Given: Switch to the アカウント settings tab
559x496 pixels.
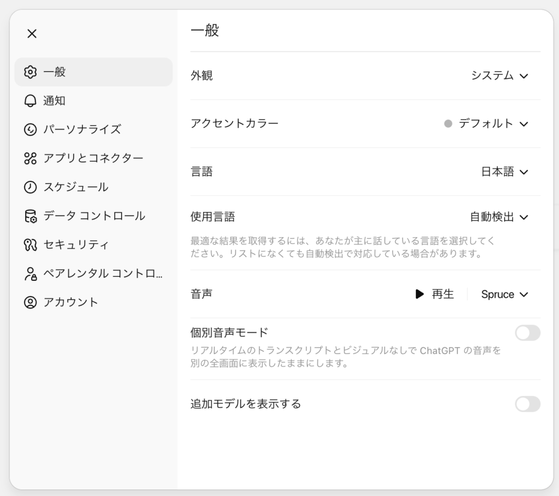Looking at the screenshot, I should 71,302.
